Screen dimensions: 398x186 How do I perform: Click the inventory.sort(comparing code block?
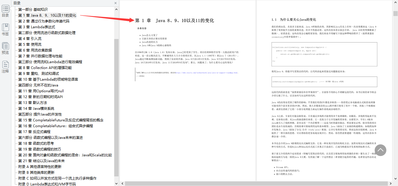324,82
